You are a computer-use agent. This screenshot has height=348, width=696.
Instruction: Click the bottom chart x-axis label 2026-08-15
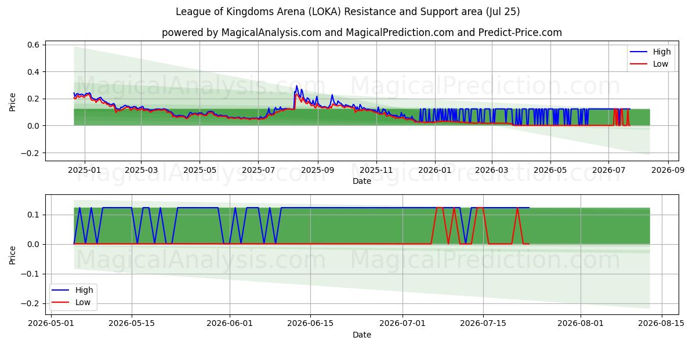point(662,324)
